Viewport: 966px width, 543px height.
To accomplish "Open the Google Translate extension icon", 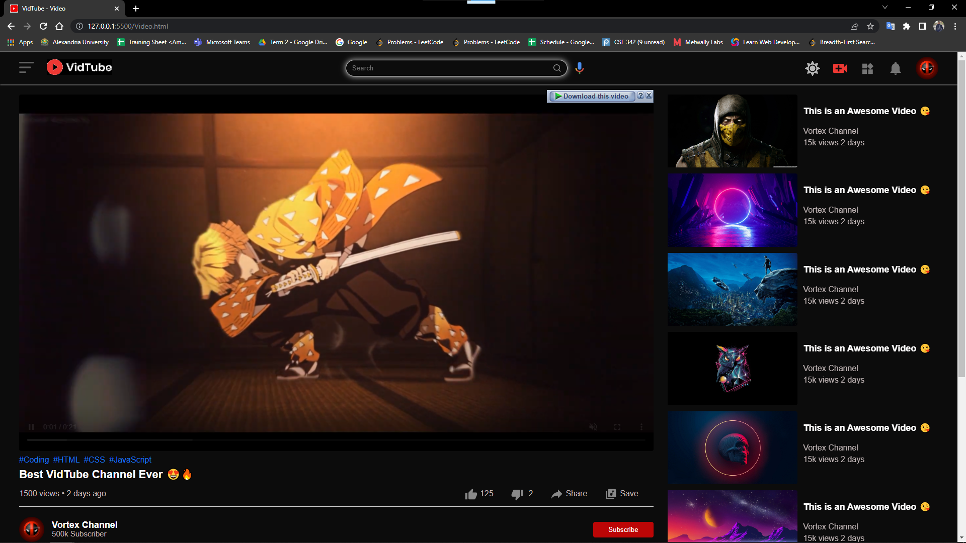I will [x=890, y=26].
